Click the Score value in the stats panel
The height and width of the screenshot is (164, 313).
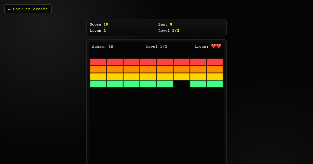tap(106, 24)
